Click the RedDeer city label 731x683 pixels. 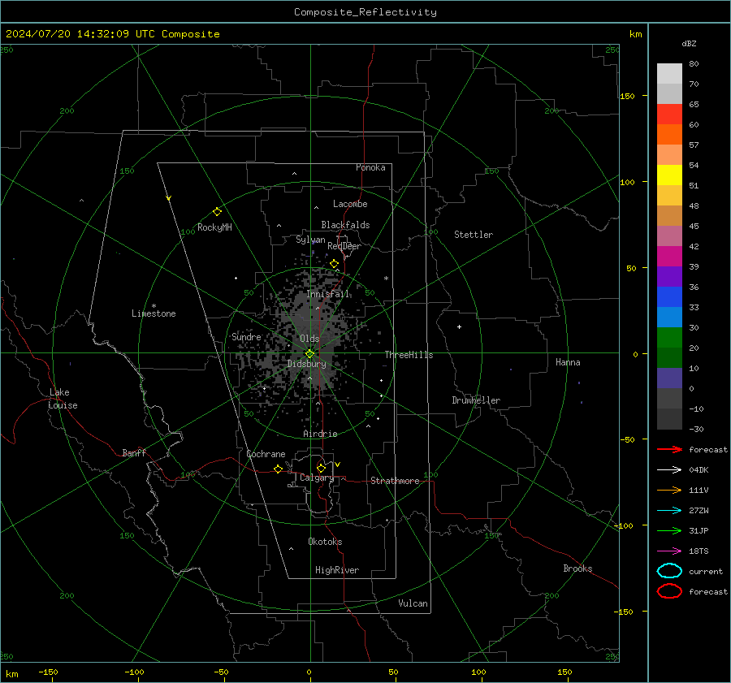[344, 246]
